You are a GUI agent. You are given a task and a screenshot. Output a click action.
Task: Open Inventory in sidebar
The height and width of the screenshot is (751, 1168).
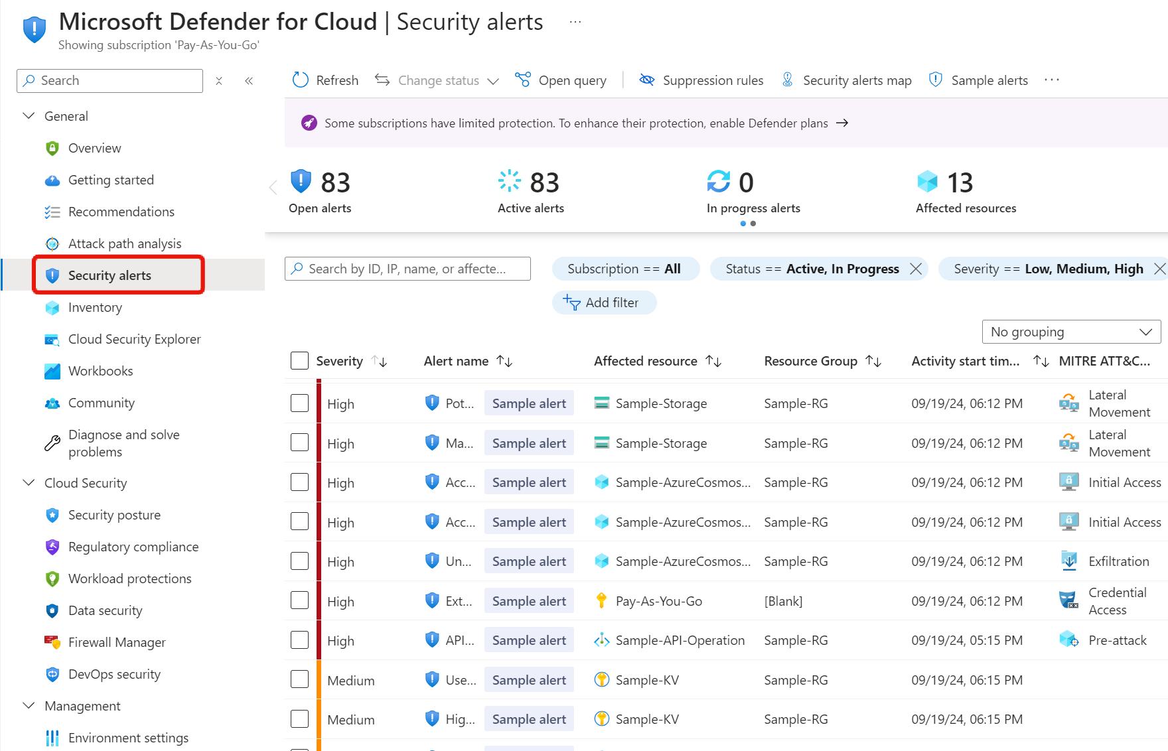95,307
